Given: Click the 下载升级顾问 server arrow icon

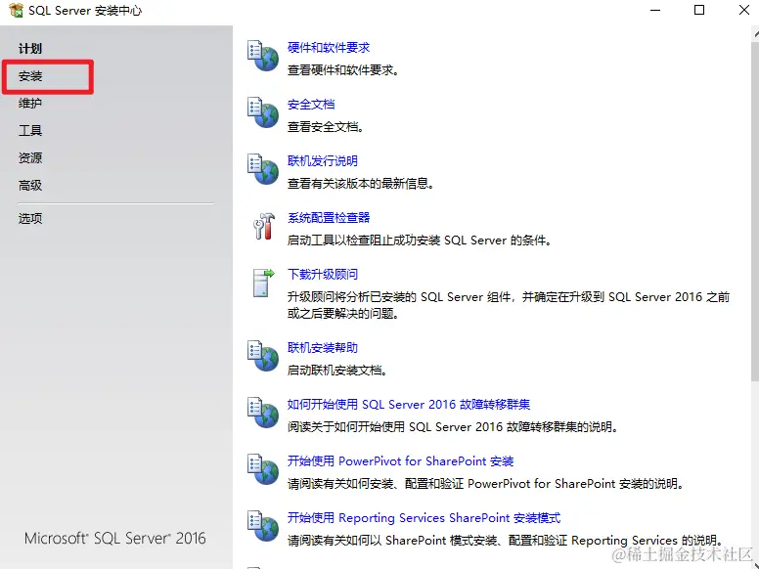Looking at the screenshot, I should click(263, 284).
